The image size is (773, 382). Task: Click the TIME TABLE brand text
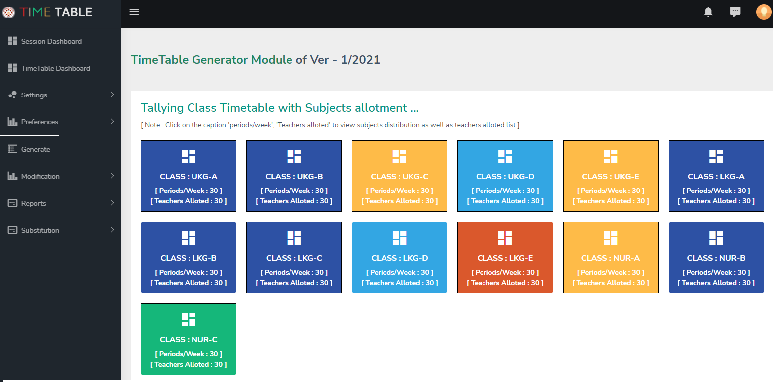tap(56, 12)
